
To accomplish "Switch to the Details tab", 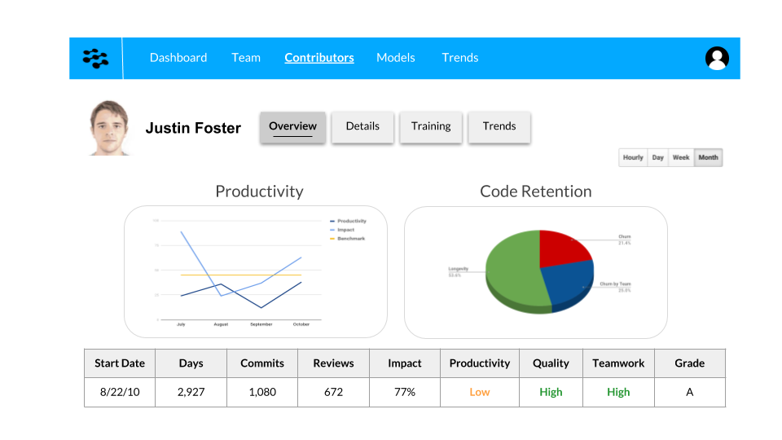I will [362, 127].
